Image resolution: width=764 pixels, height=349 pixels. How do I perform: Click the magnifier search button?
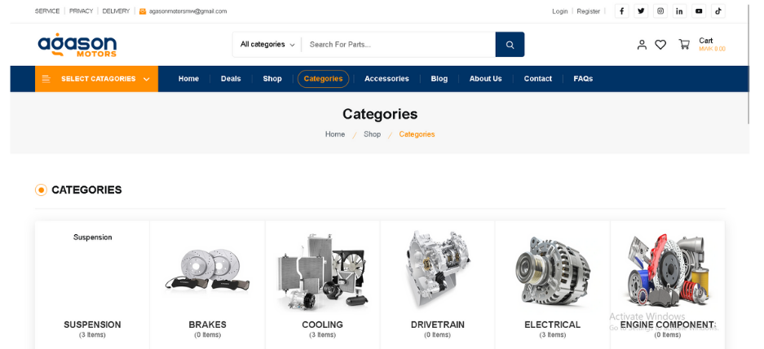click(x=510, y=45)
